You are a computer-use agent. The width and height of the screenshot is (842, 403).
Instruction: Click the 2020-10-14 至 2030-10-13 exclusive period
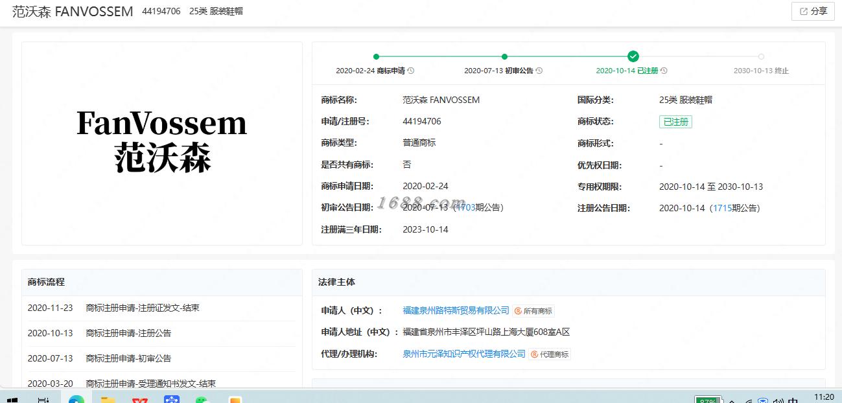[x=711, y=187]
